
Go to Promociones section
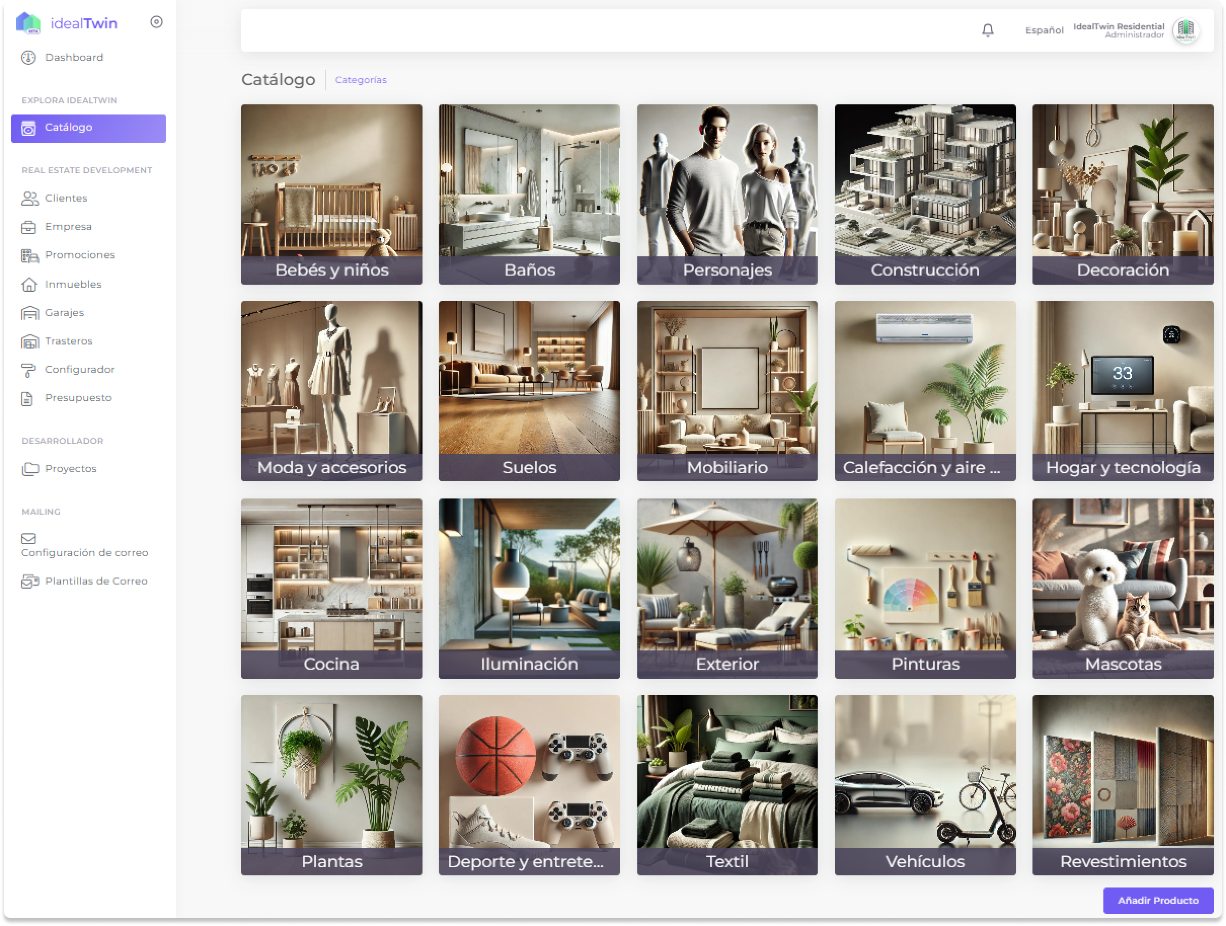[x=80, y=255]
